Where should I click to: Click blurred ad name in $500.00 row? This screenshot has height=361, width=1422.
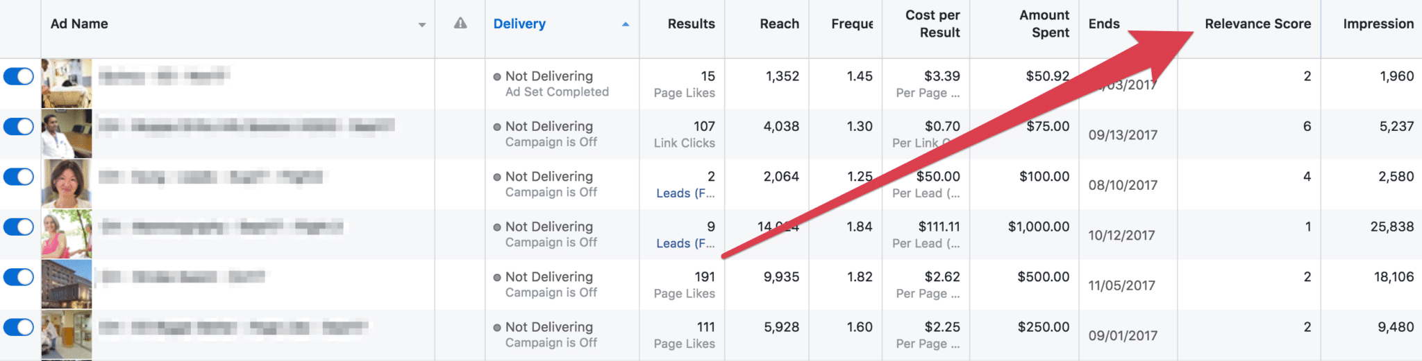[x=182, y=276]
